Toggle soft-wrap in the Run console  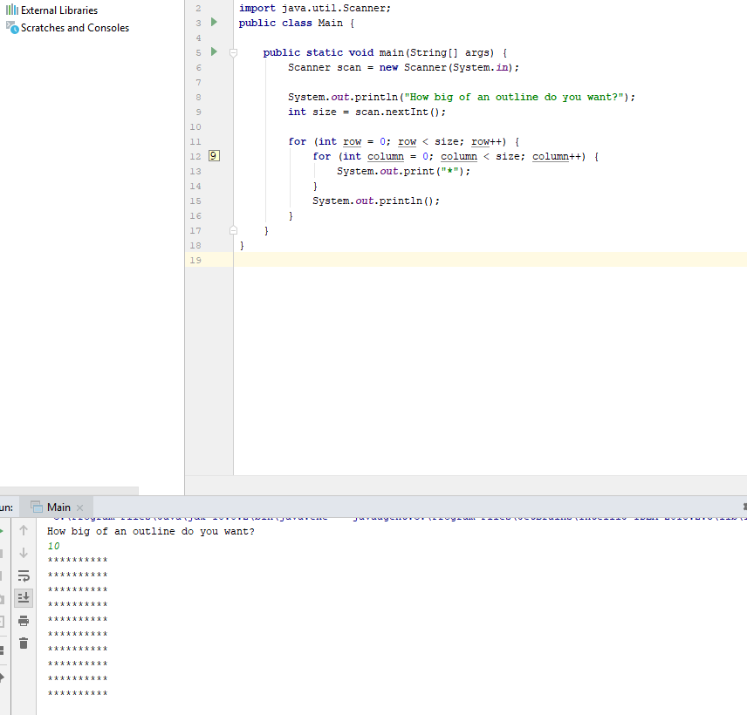pyautogui.click(x=24, y=575)
